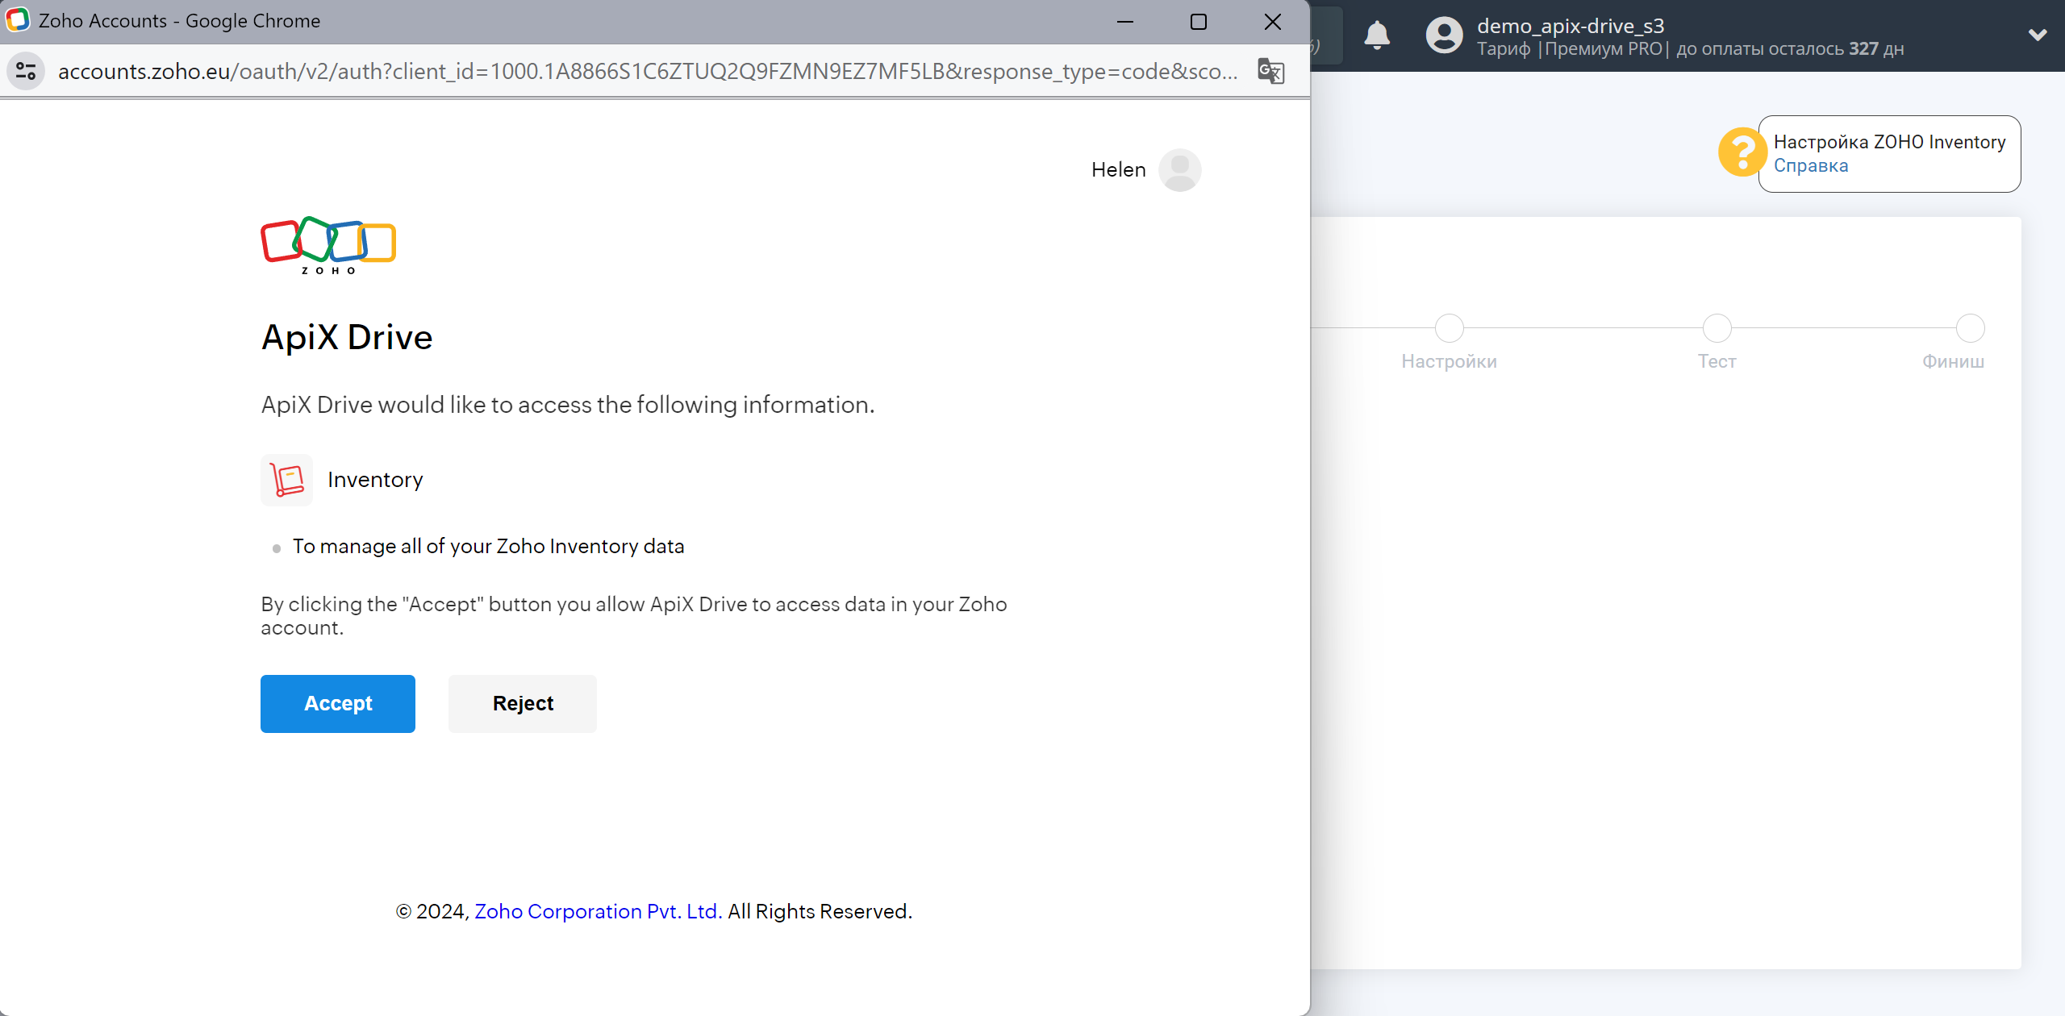The image size is (2065, 1016).
Task: Click the Inventory cart icon
Action: tap(286, 480)
